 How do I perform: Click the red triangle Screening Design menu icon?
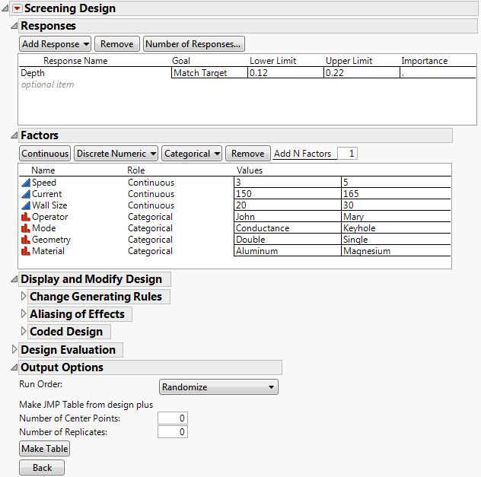click(x=18, y=8)
